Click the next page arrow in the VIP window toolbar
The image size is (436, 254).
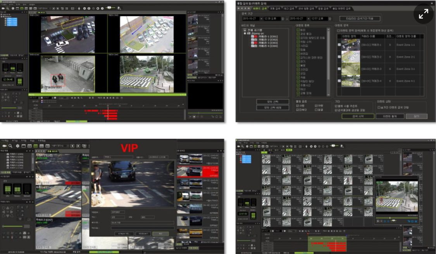(78, 146)
